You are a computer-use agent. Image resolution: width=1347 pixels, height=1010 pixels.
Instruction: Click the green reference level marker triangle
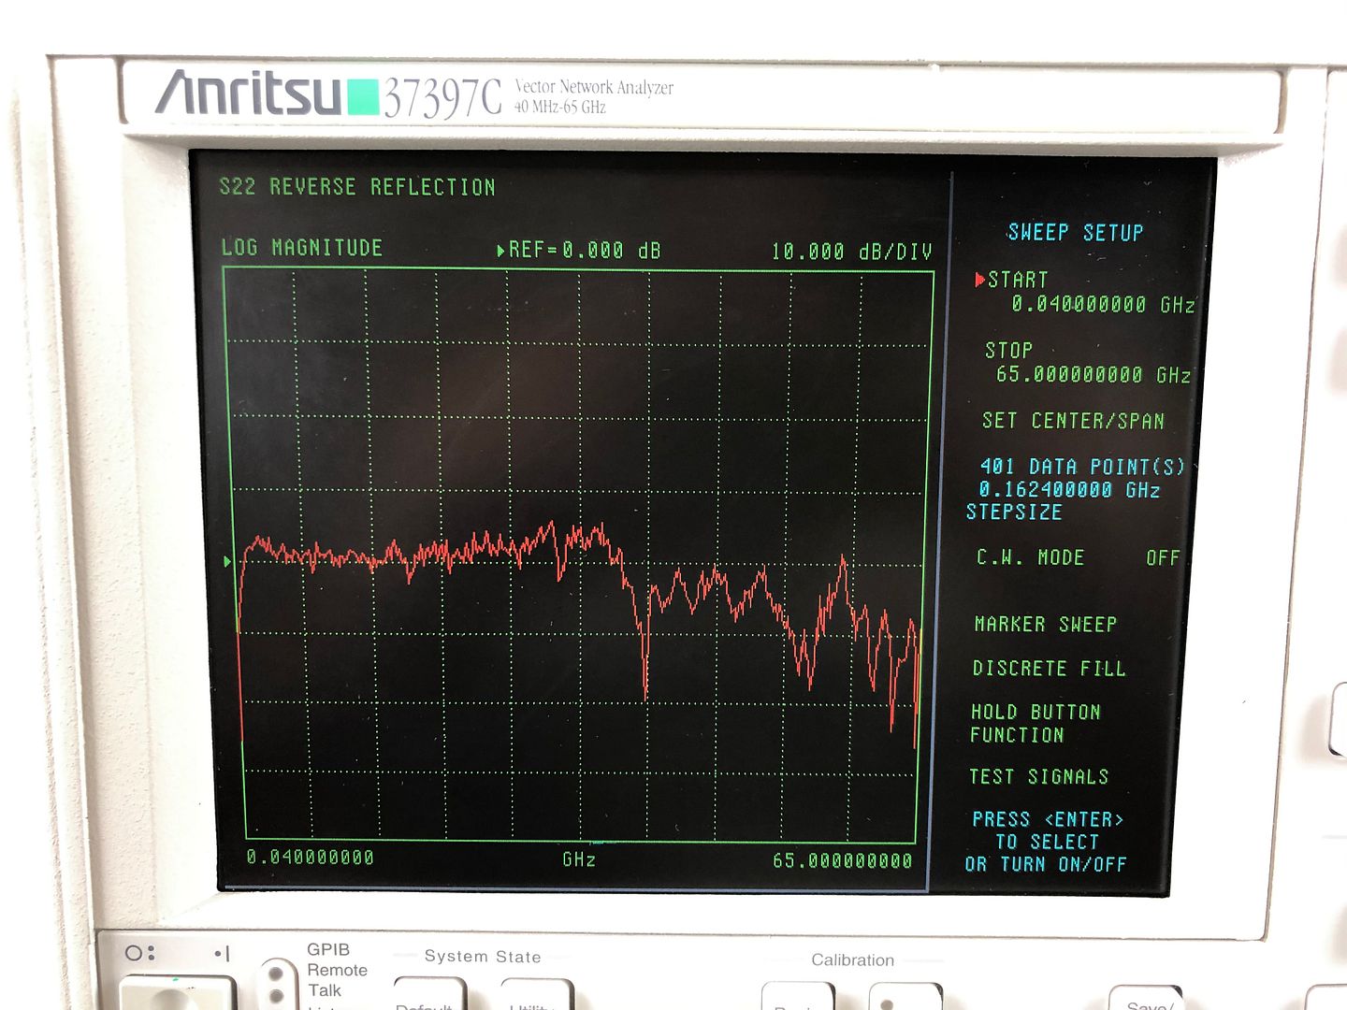[x=227, y=561]
